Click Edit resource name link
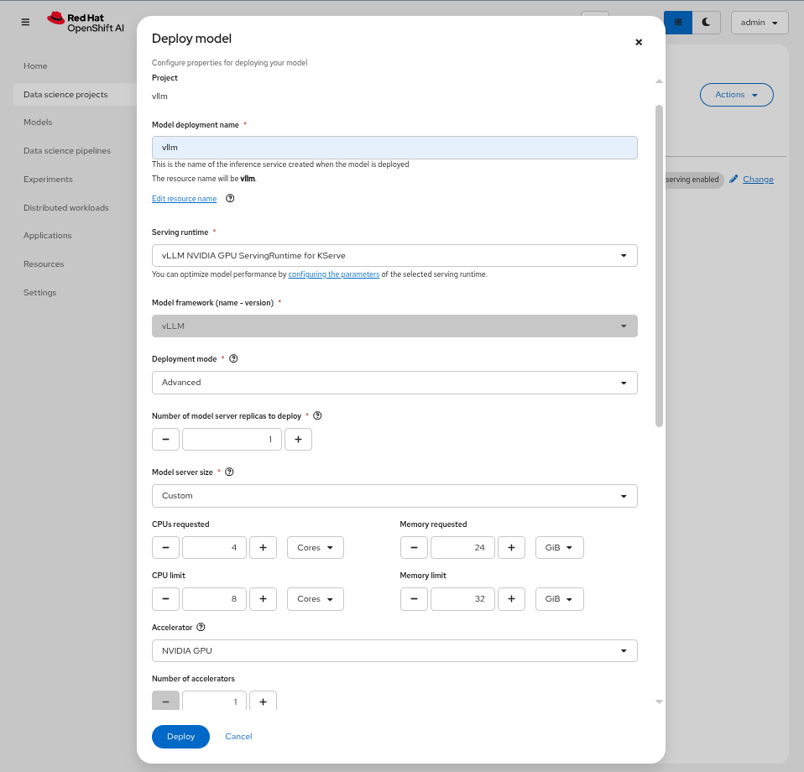The height and width of the screenshot is (772, 804). click(x=184, y=198)
